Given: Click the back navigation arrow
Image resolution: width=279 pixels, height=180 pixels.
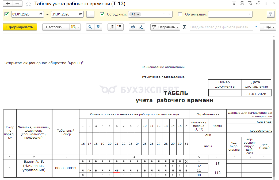Looking at the screenshot, I should pyautogui.click(x=8, y=4).
